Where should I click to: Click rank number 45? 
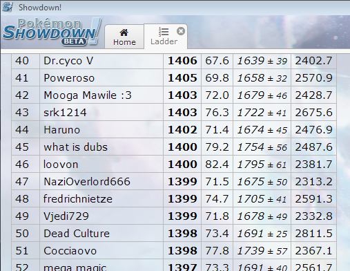point(22,147)
